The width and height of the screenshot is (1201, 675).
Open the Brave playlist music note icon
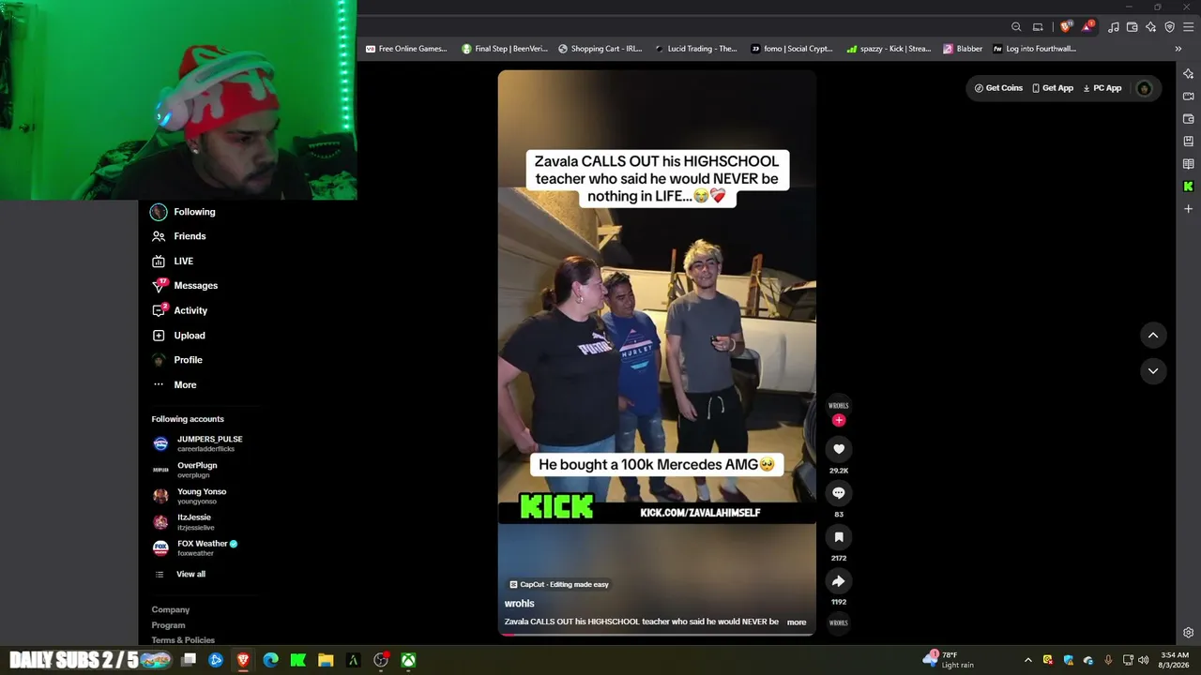(1114, 27)
